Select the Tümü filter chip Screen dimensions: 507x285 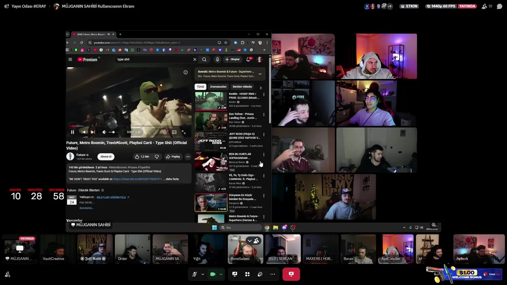pos(200,87)
